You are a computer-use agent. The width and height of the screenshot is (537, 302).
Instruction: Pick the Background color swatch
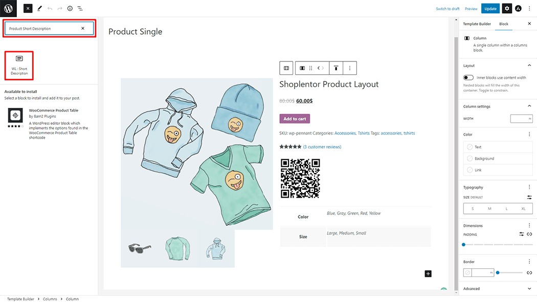pos(470,159)
